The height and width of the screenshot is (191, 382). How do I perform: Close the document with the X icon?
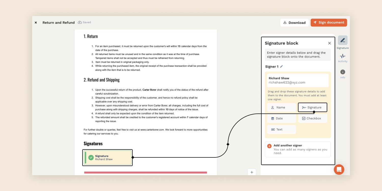[x=36, y=23]
